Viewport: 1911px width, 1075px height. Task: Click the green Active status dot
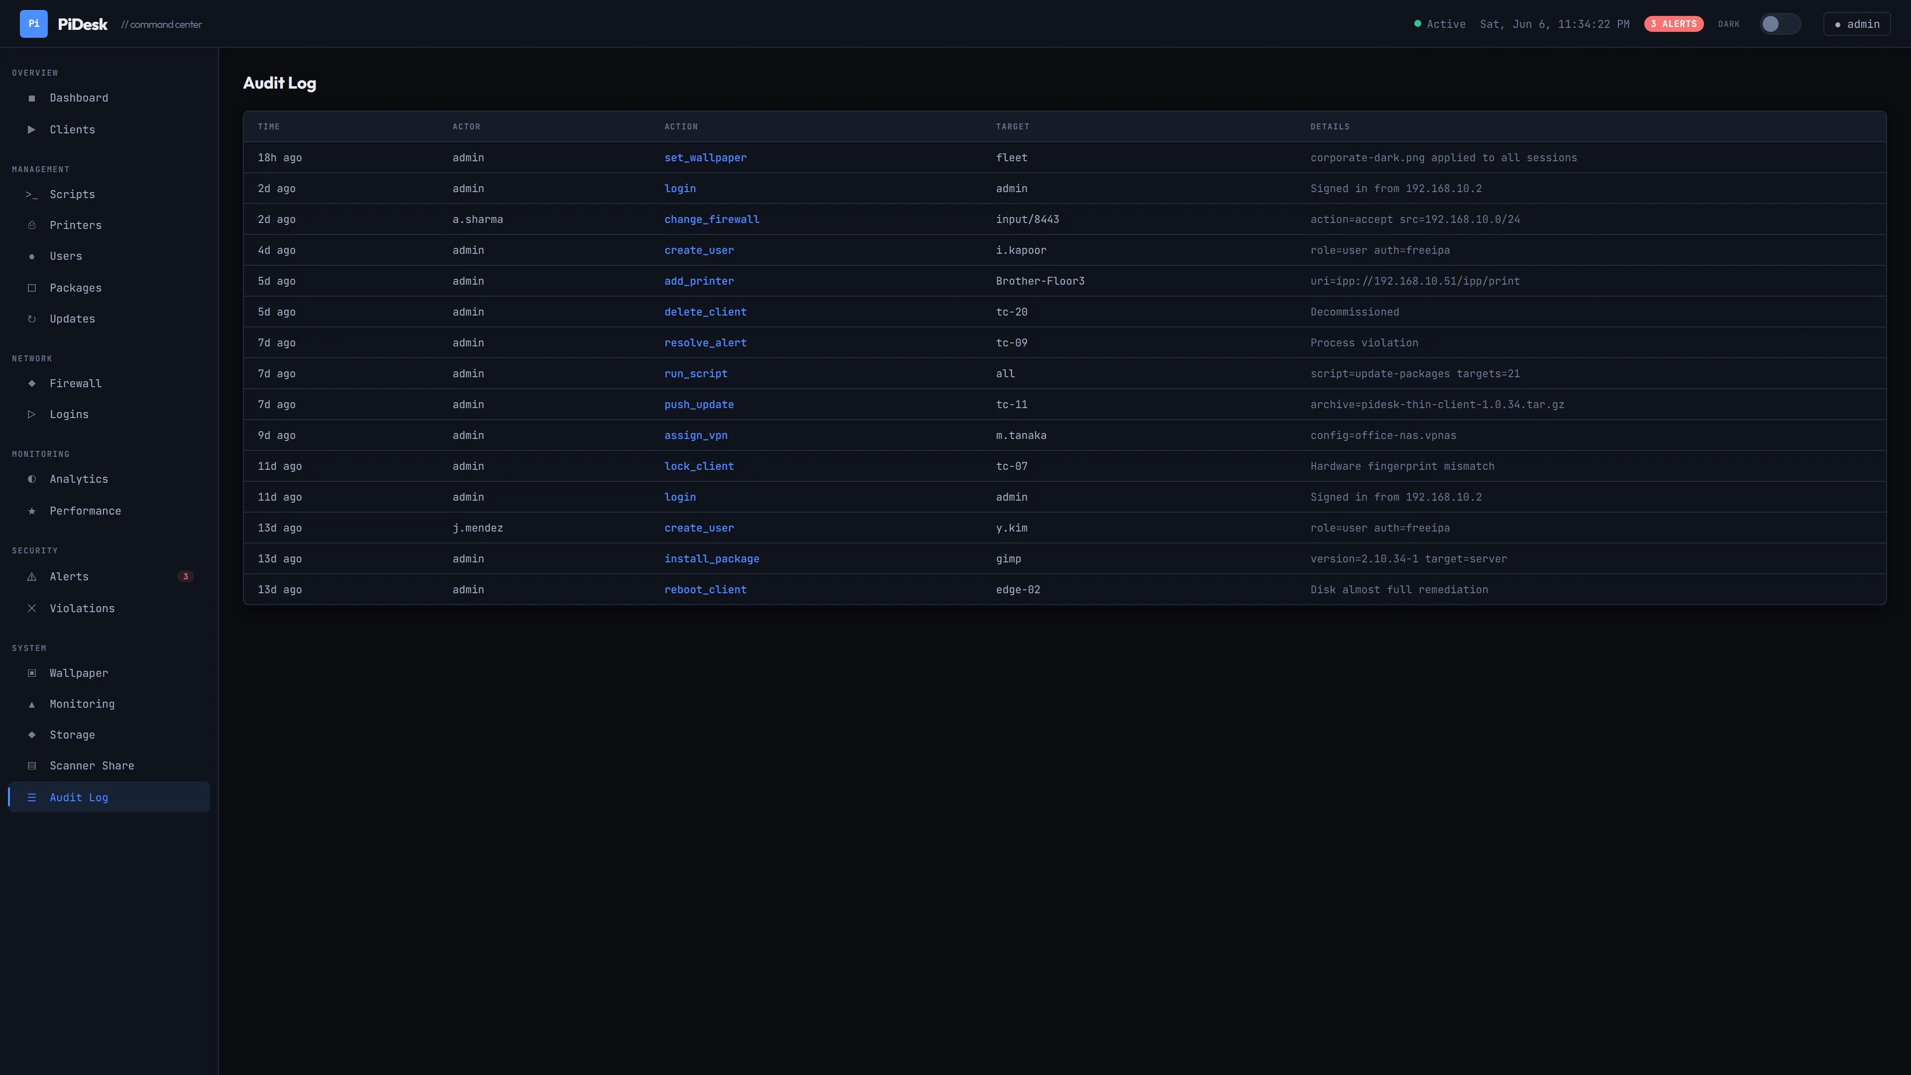1418,24
